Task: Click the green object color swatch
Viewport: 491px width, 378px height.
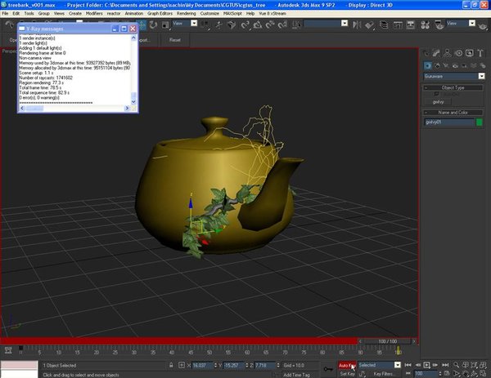Action: 479,122
